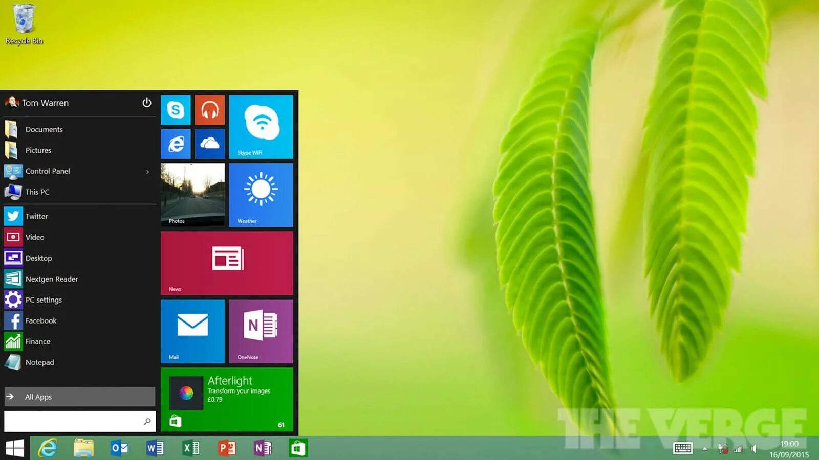
Task: Open File Explorer from the taskbar
Action: point(83,448)
